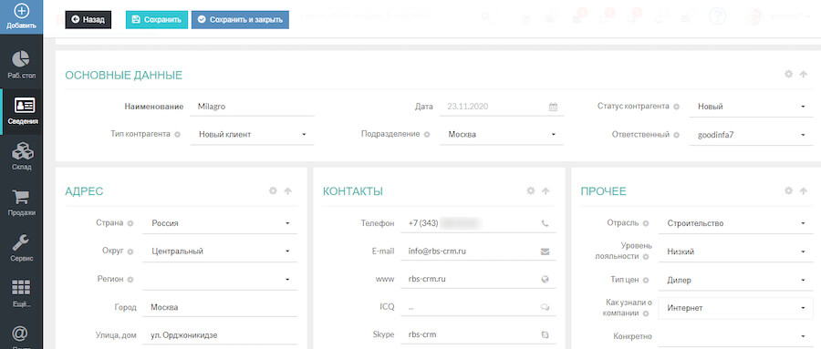Click gear next to Тип цен label
Viewport: 821px width, 349px height.
[x=646, y=280]
